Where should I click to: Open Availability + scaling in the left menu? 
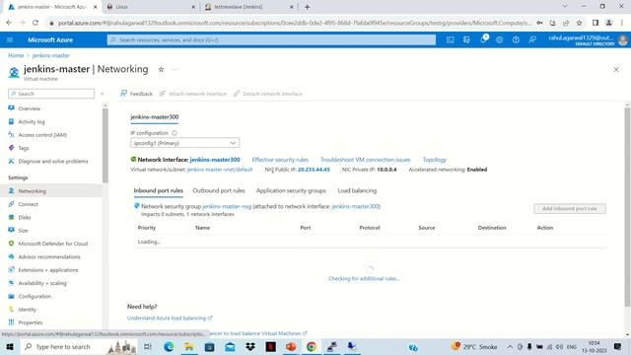(42, 283)
